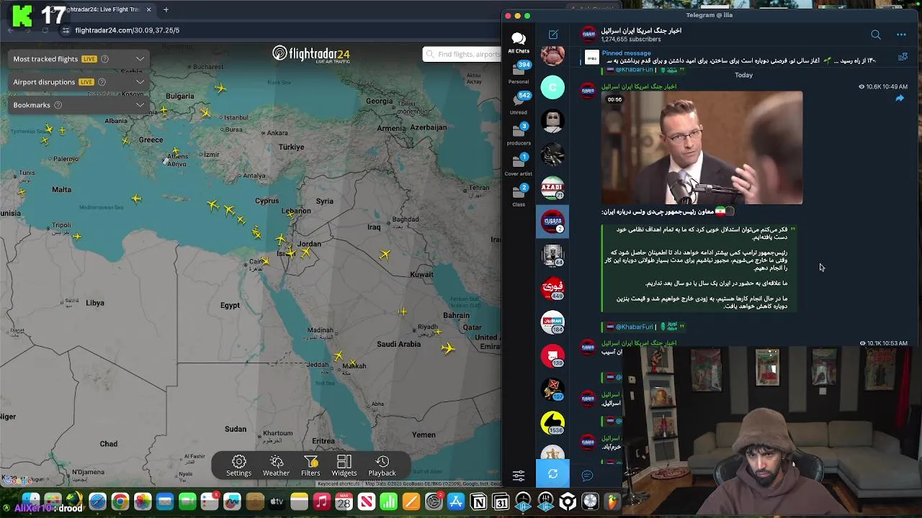922x518 pixels.
Task: Open the channel more options menu
Action: [901, 35]
